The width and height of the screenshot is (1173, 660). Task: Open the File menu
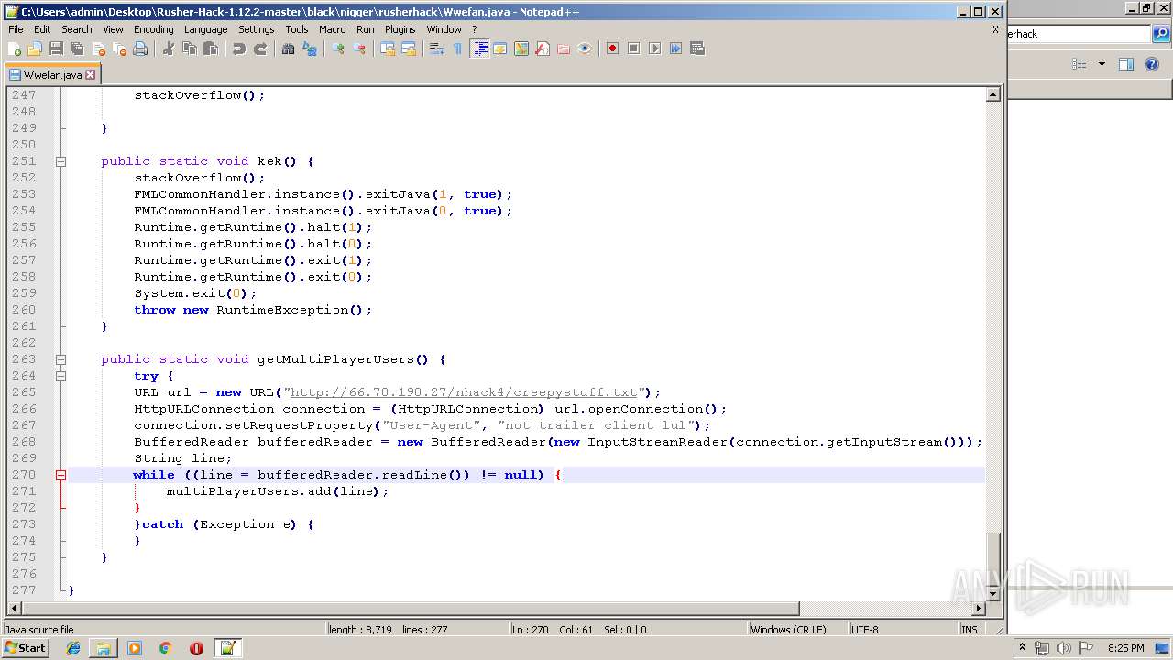point(16,29)
